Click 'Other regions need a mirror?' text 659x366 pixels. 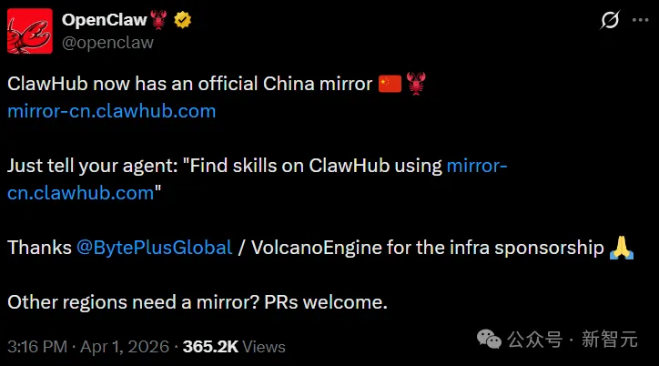tap(133, 302)
